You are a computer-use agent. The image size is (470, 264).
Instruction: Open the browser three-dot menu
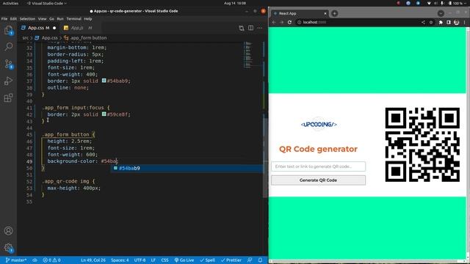pos(465,22)
